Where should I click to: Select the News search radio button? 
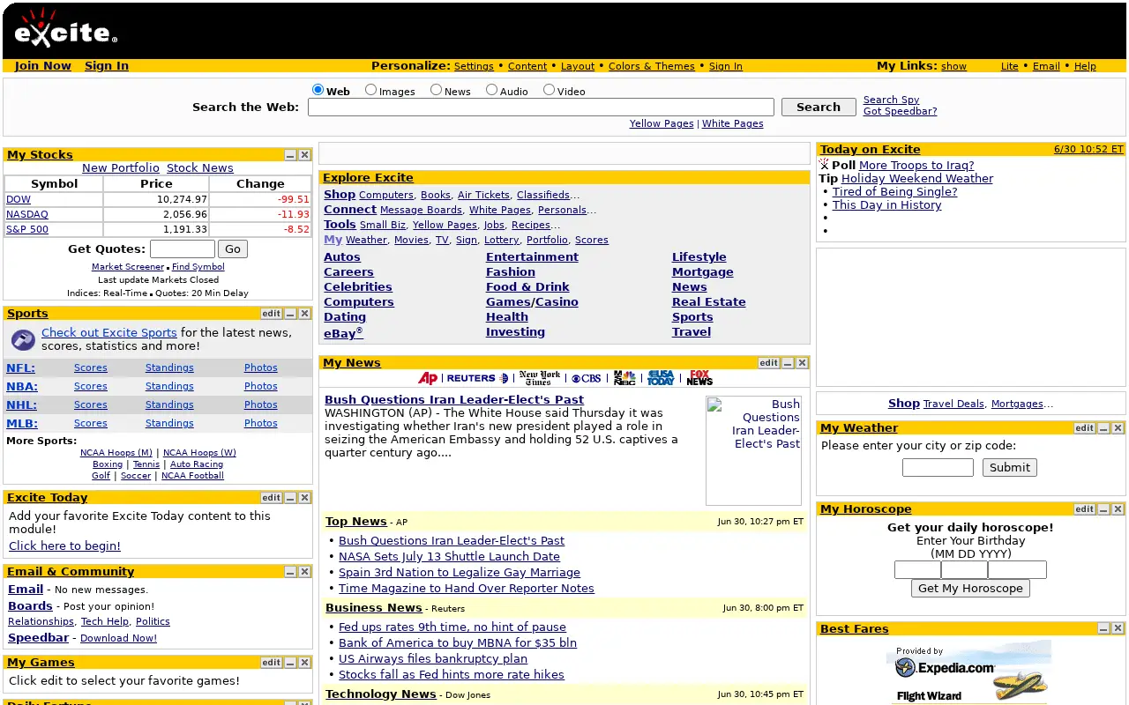[x=437, y=90]
